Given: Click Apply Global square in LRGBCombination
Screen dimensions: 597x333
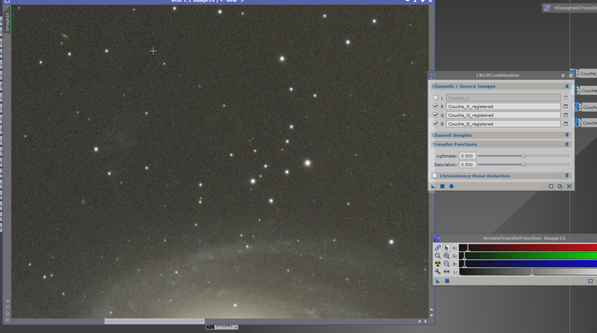Looking at the screenshot, I should [442, 186].
